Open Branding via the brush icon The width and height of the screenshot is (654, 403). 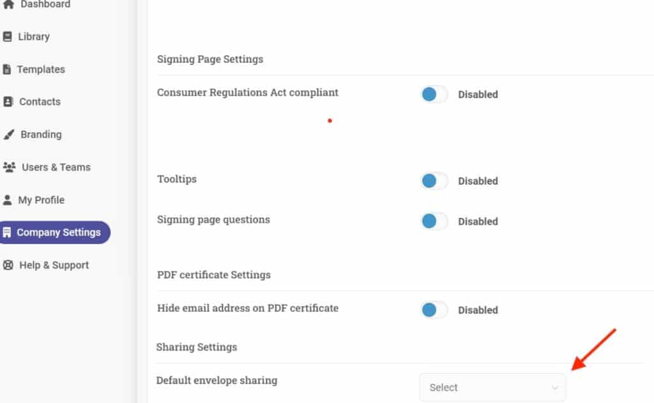tap(9, 134)
